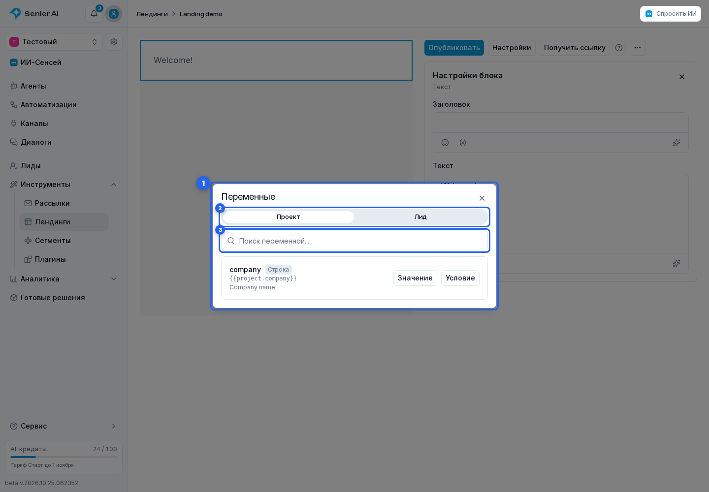Click the Senler AI logo
Screen dimensions: 709x492
point(34,14)
